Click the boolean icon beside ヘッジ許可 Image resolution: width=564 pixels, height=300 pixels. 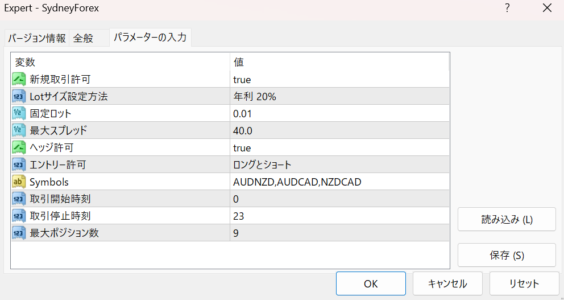pos(19,147)
